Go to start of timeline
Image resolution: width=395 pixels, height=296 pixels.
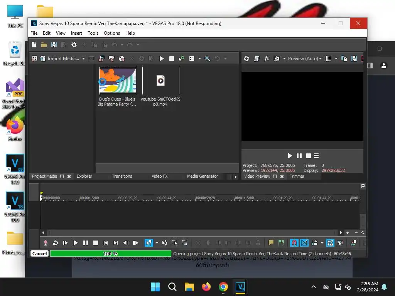(x=106, y=243)
